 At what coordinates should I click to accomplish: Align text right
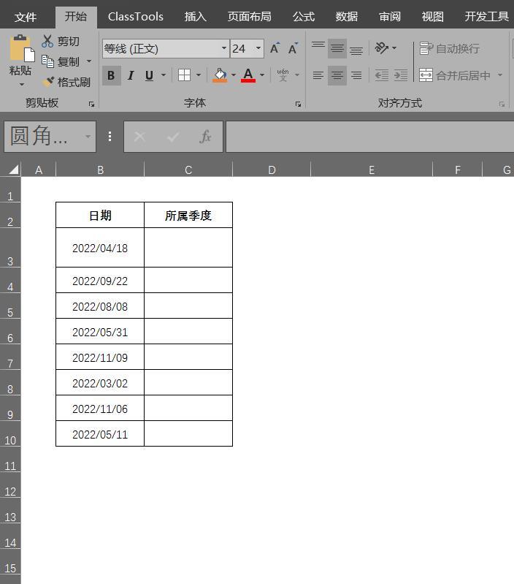tap(356, 75)
